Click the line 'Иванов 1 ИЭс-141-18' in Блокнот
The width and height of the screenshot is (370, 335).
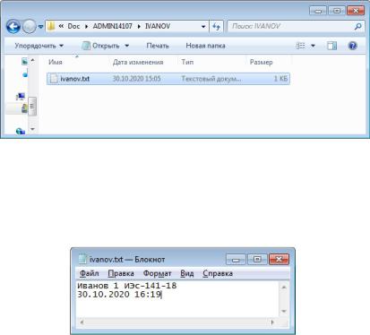(x=127, y=286)
